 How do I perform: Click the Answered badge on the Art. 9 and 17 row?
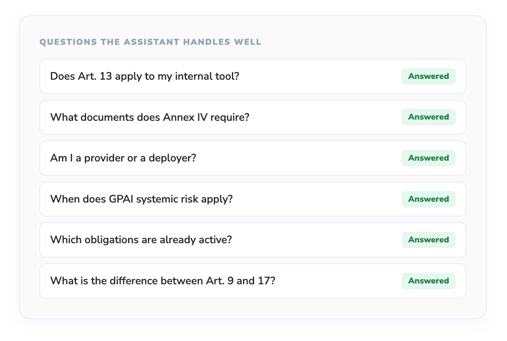(x=428, y=281)
